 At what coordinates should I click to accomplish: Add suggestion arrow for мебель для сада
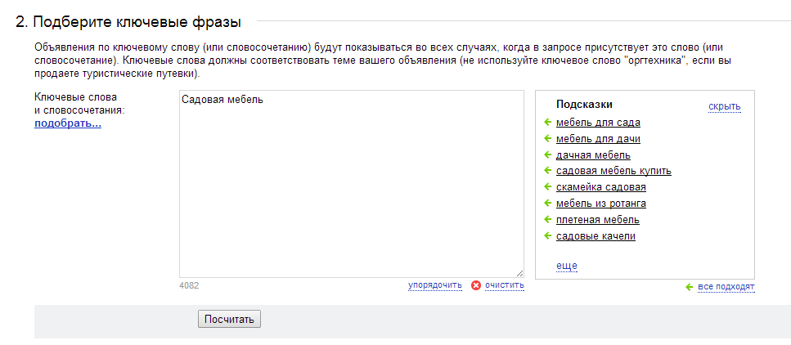(547, 122)
